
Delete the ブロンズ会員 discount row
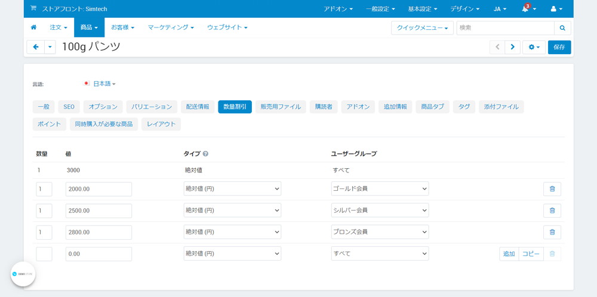(x=552, y=233)
